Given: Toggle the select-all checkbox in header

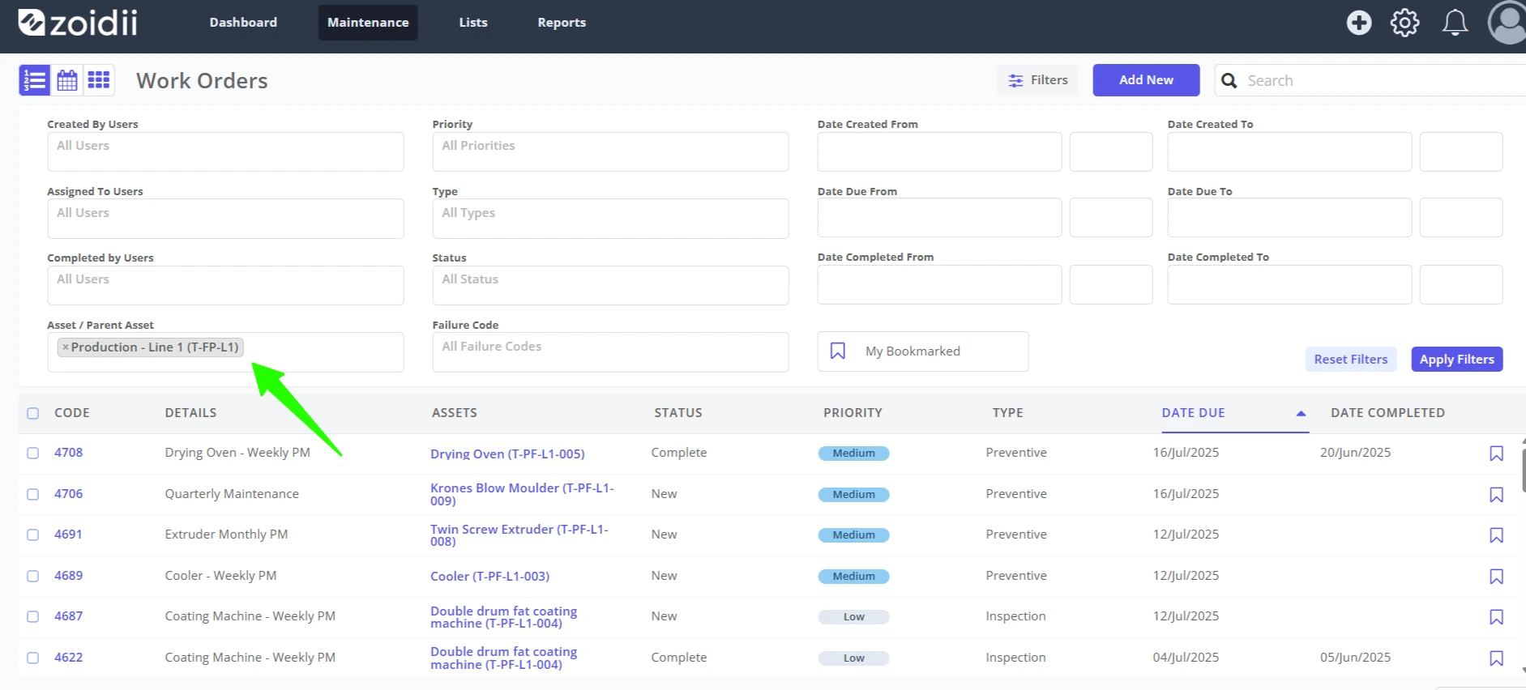Looking at the screenshot, I should tap(33, 413).
